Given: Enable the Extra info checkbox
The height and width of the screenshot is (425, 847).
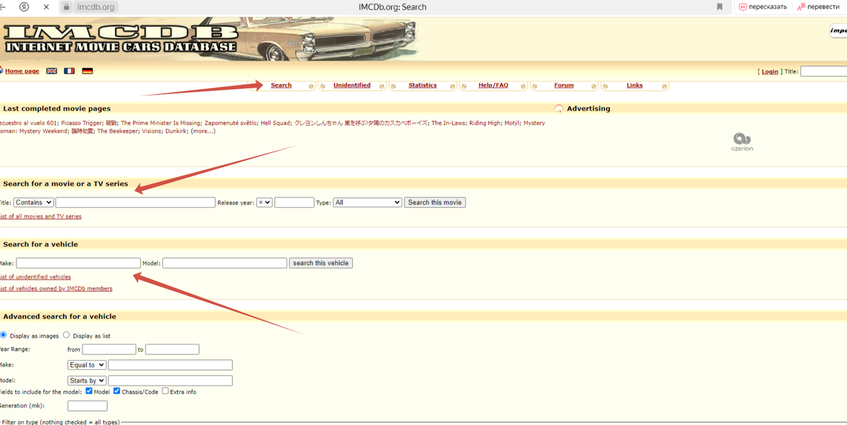Looking at the screenshot, I should pos(165,391).
